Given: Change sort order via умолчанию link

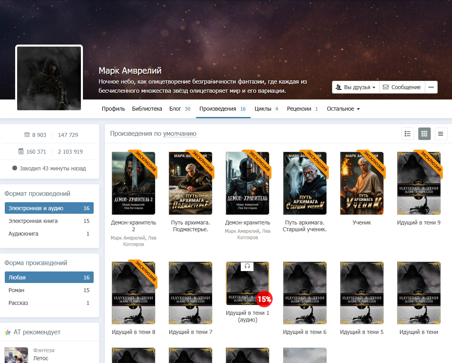Looking at the screenshot, I should (179, 134).
